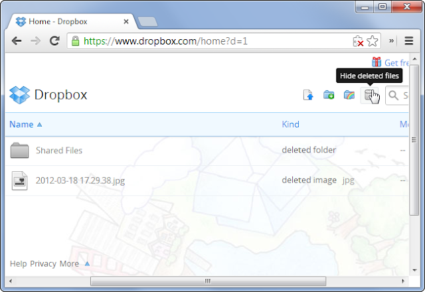Click the image file icon for 2012-03-18 17.29.38.jpg
Screen dimensions: 425x292
point(19,181)
